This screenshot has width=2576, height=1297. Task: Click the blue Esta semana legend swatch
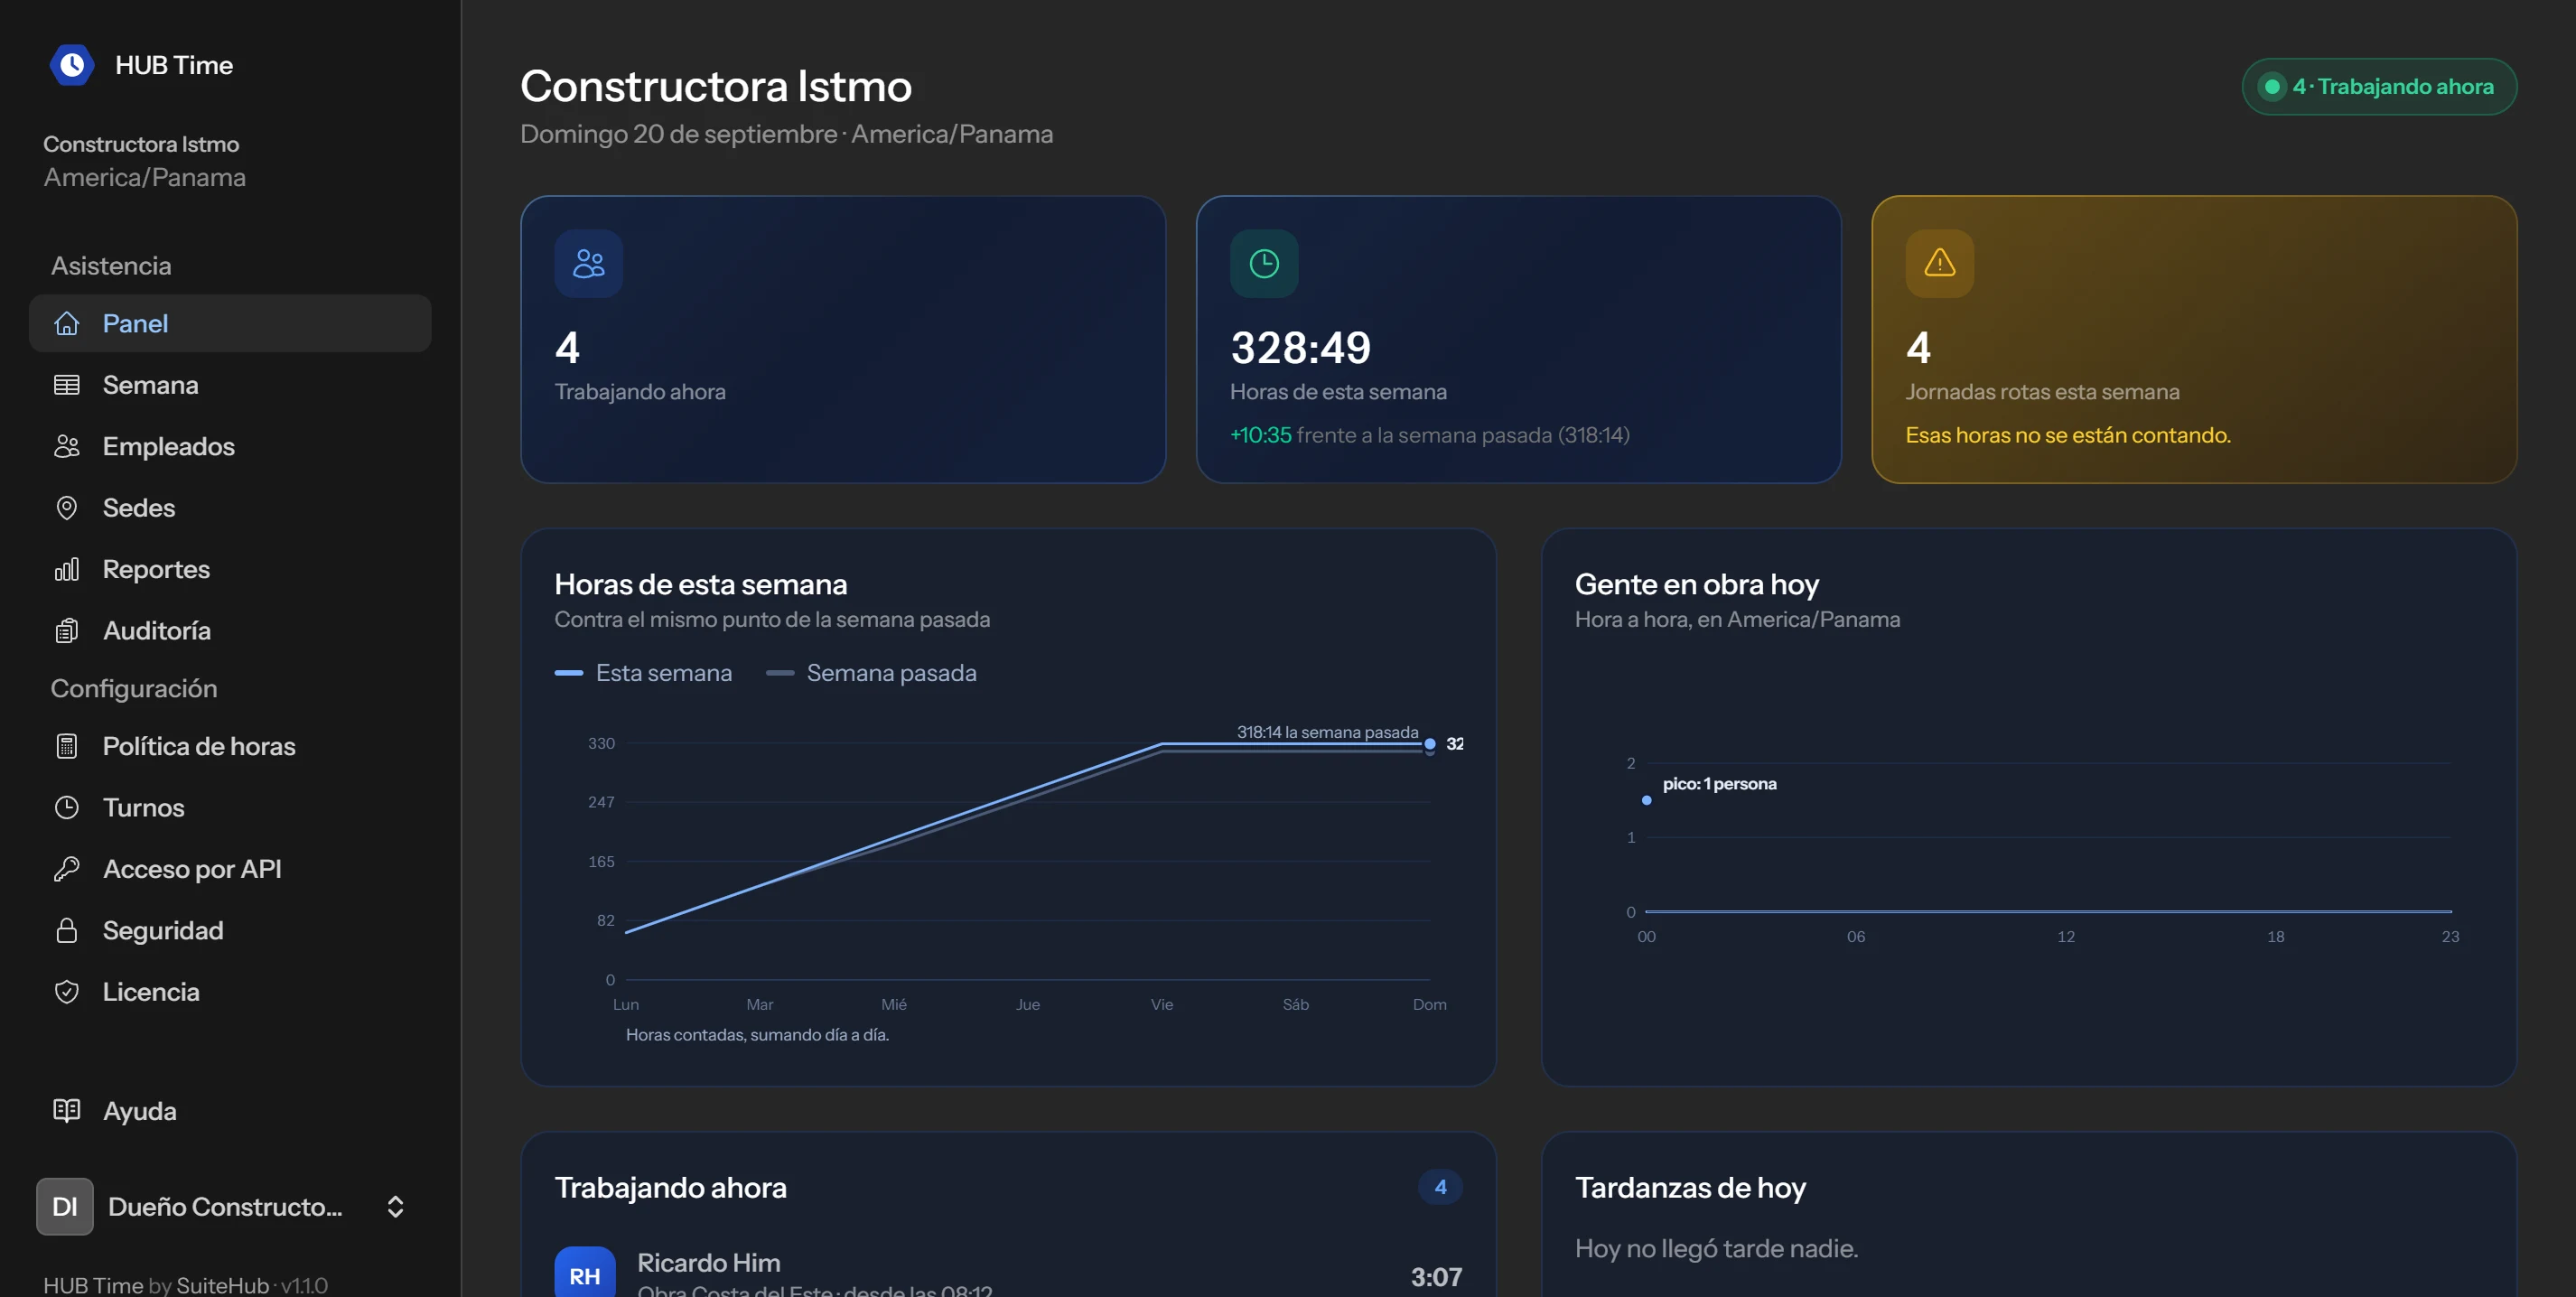[x=569, y=673]
